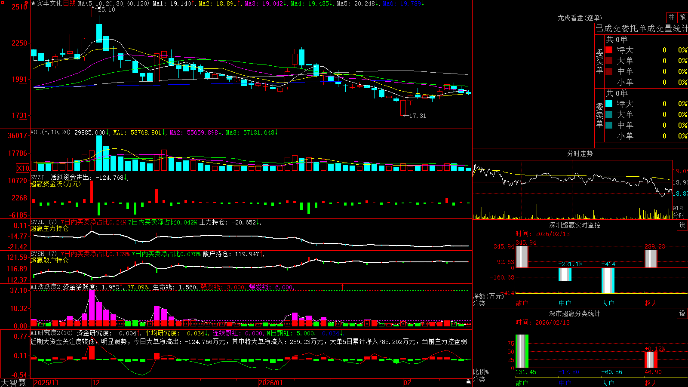Click the 大户 category label in 分类统计
This screenshot has width=688, height=387.
point(608,383)
